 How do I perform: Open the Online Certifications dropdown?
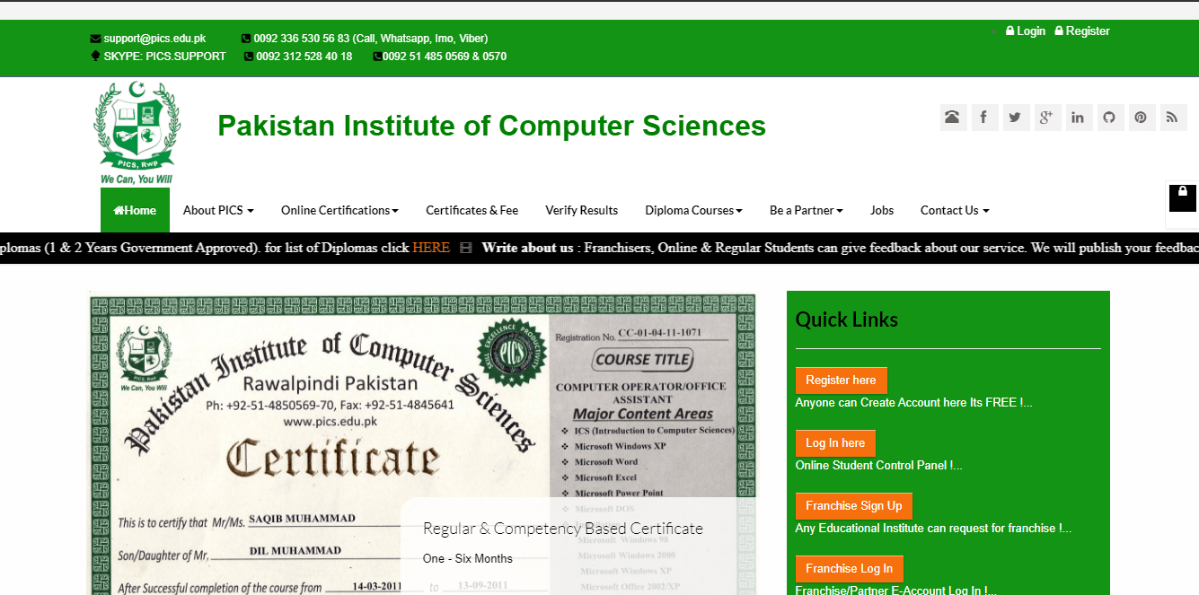(339, 210)
